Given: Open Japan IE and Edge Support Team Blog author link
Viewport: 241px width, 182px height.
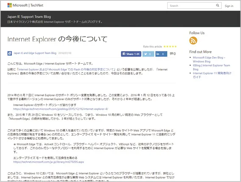Looking at the screenshot, I should click(x=35, y=53).
